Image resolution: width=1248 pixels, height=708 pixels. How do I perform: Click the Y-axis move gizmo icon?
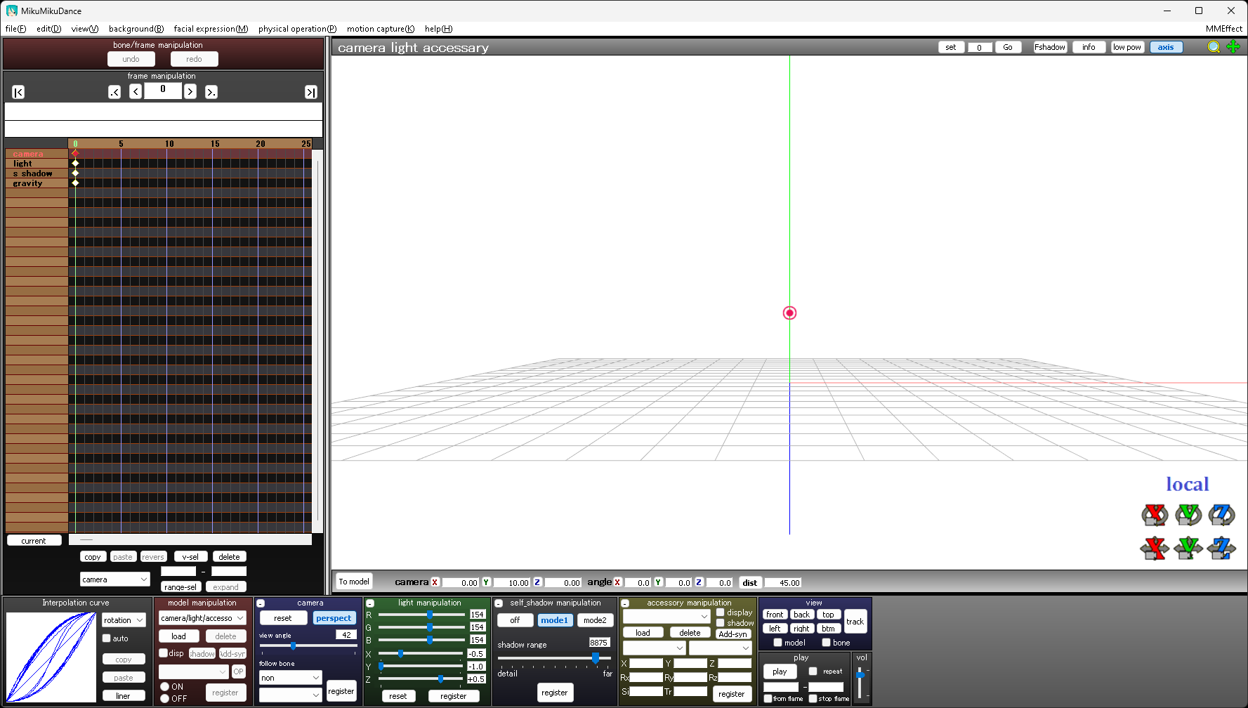point(1188,548)
